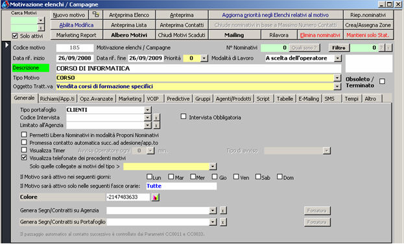The height and width of the screenshot is (244, 404).
Task: Check the Gio day checkbox
Action: point(215,177)
